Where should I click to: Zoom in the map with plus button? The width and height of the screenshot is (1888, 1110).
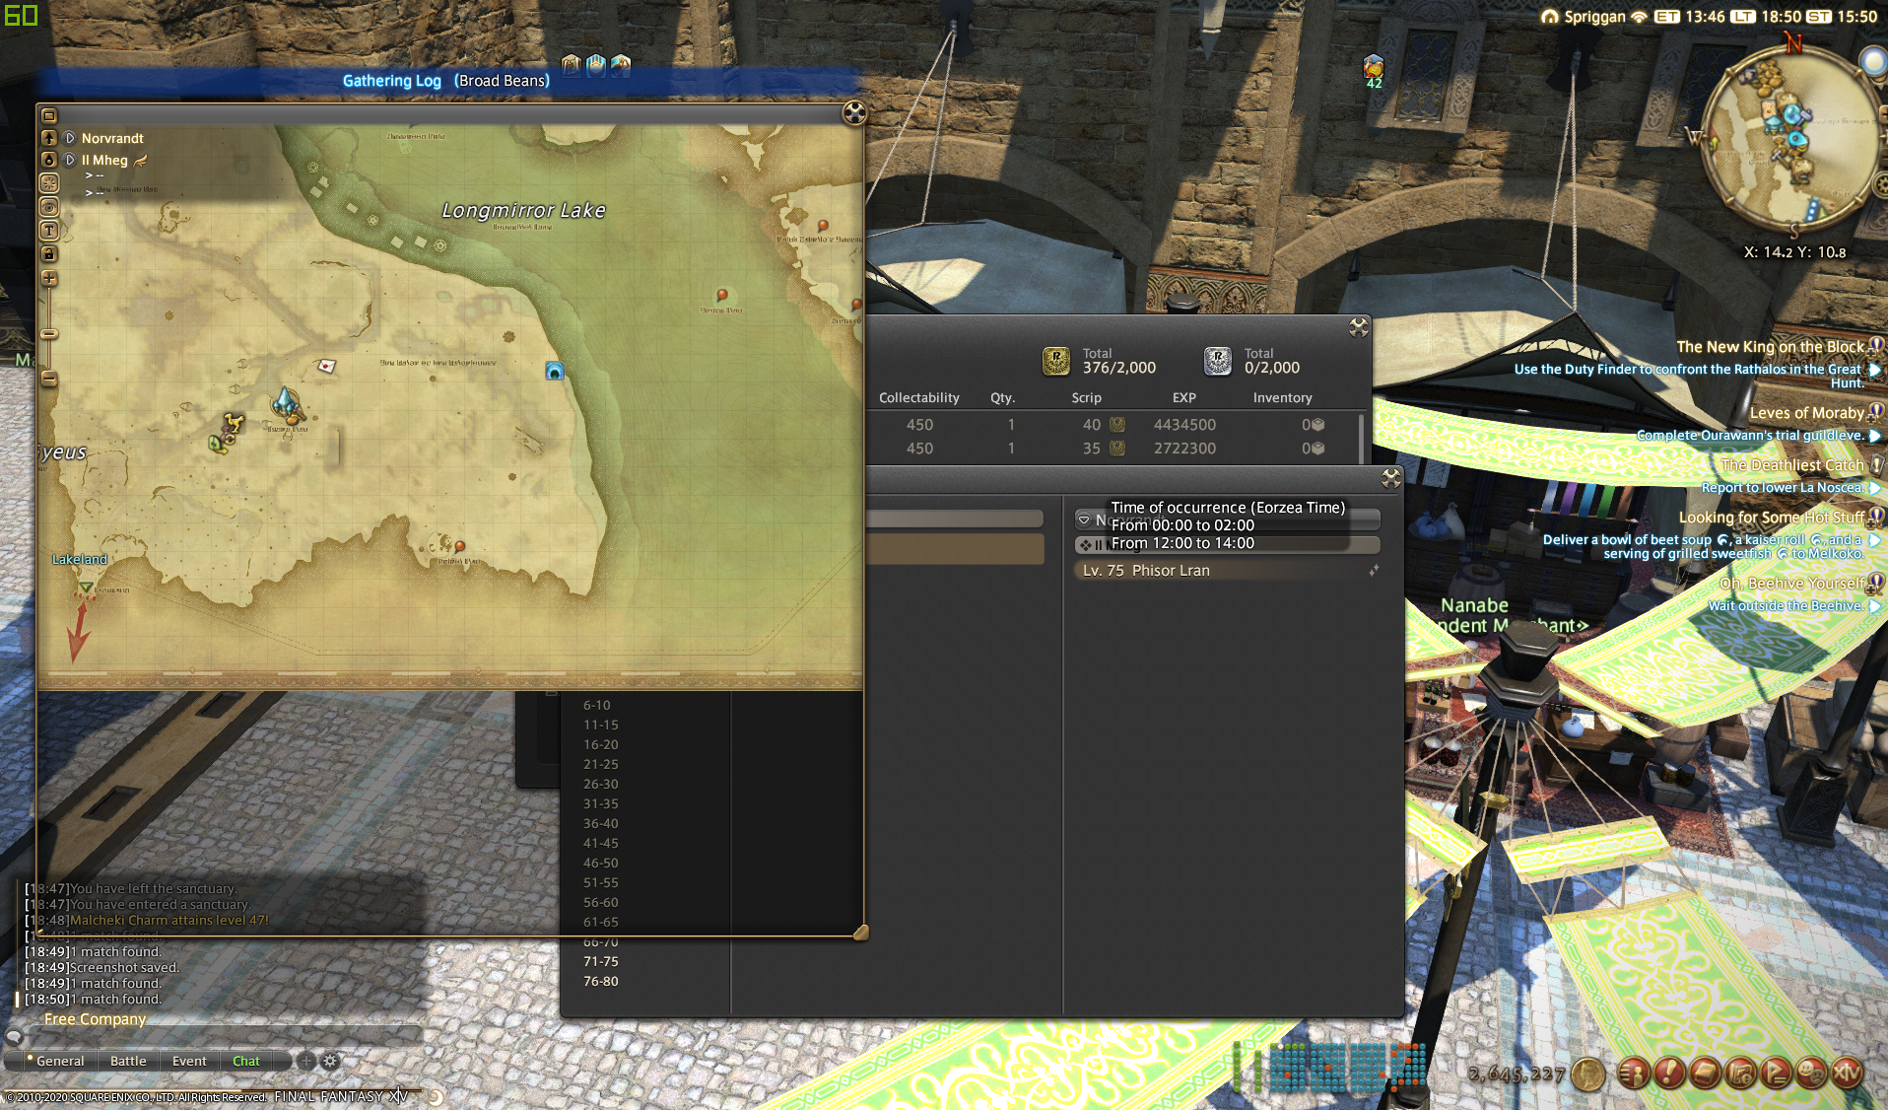click(49, 279)
